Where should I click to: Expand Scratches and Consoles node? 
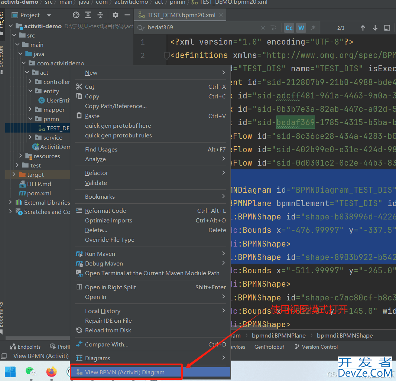pyautogui.click(x=11, y=212)
